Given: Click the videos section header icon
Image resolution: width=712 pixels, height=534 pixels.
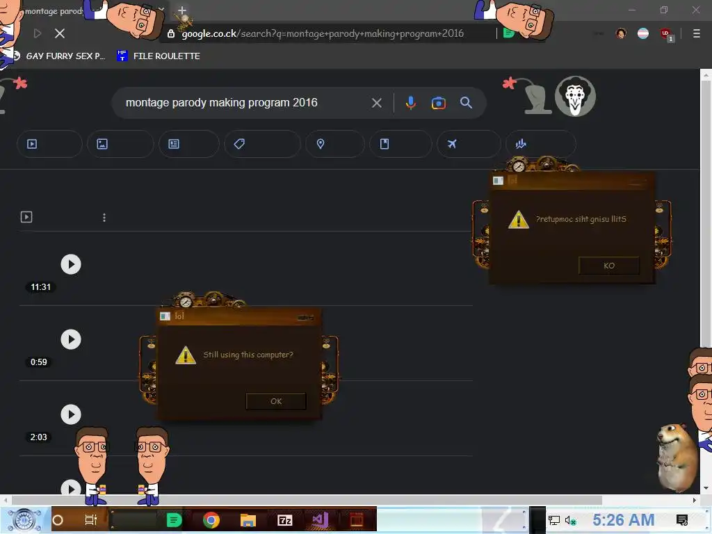Looking at the screenshot, I should point(26,217).
